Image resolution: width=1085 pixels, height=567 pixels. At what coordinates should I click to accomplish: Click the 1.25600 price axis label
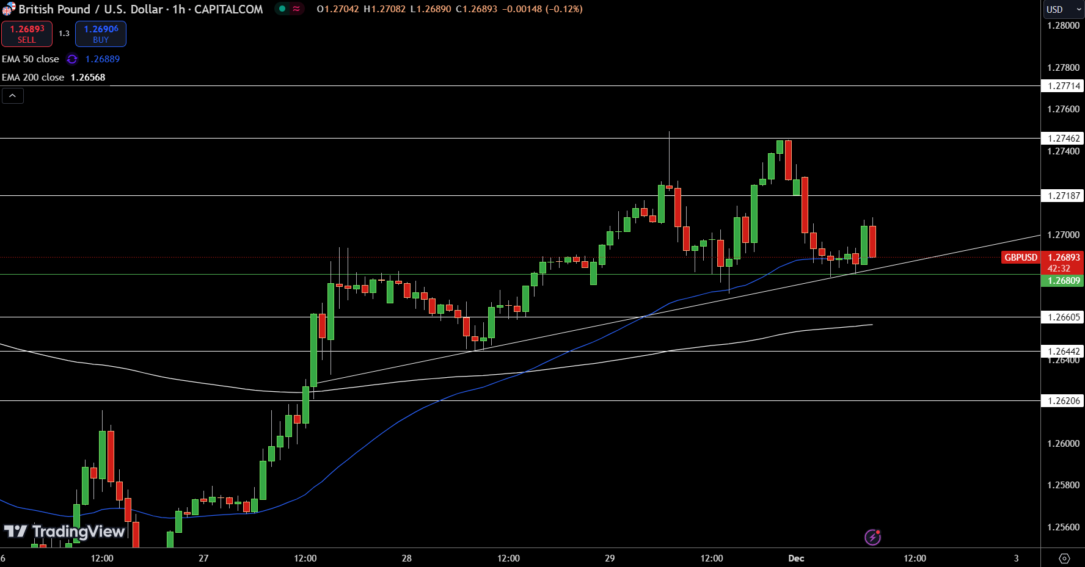tap(1064, 527)
